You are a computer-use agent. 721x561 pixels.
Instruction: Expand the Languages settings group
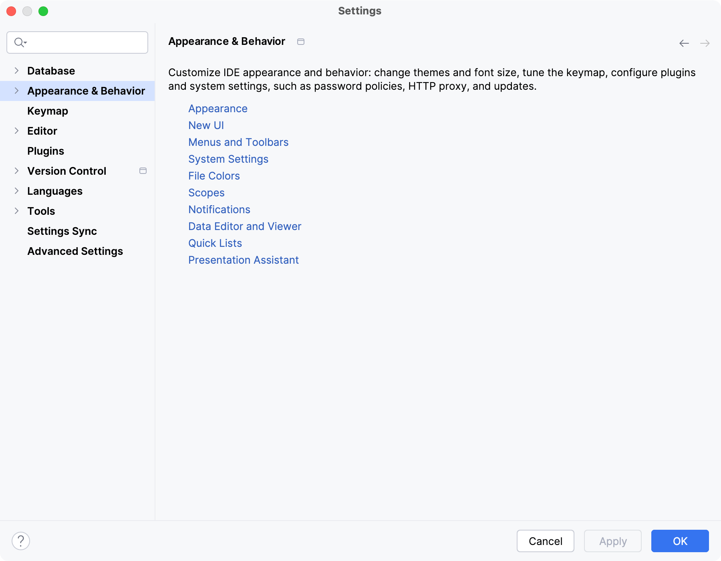click(x=16, y=191)
